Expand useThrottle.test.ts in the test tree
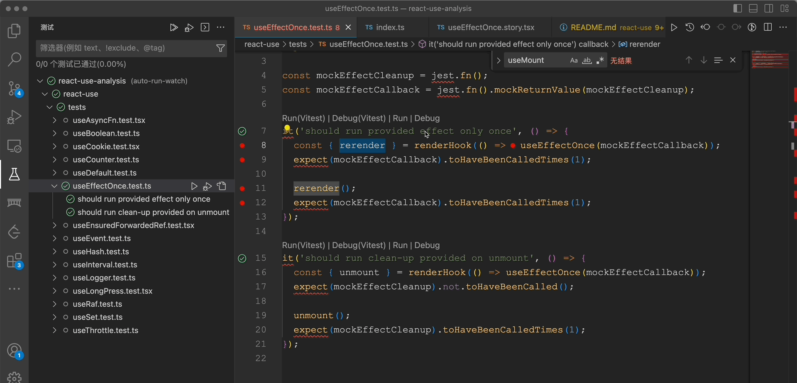797x383 pixels. tap(54, 331)
